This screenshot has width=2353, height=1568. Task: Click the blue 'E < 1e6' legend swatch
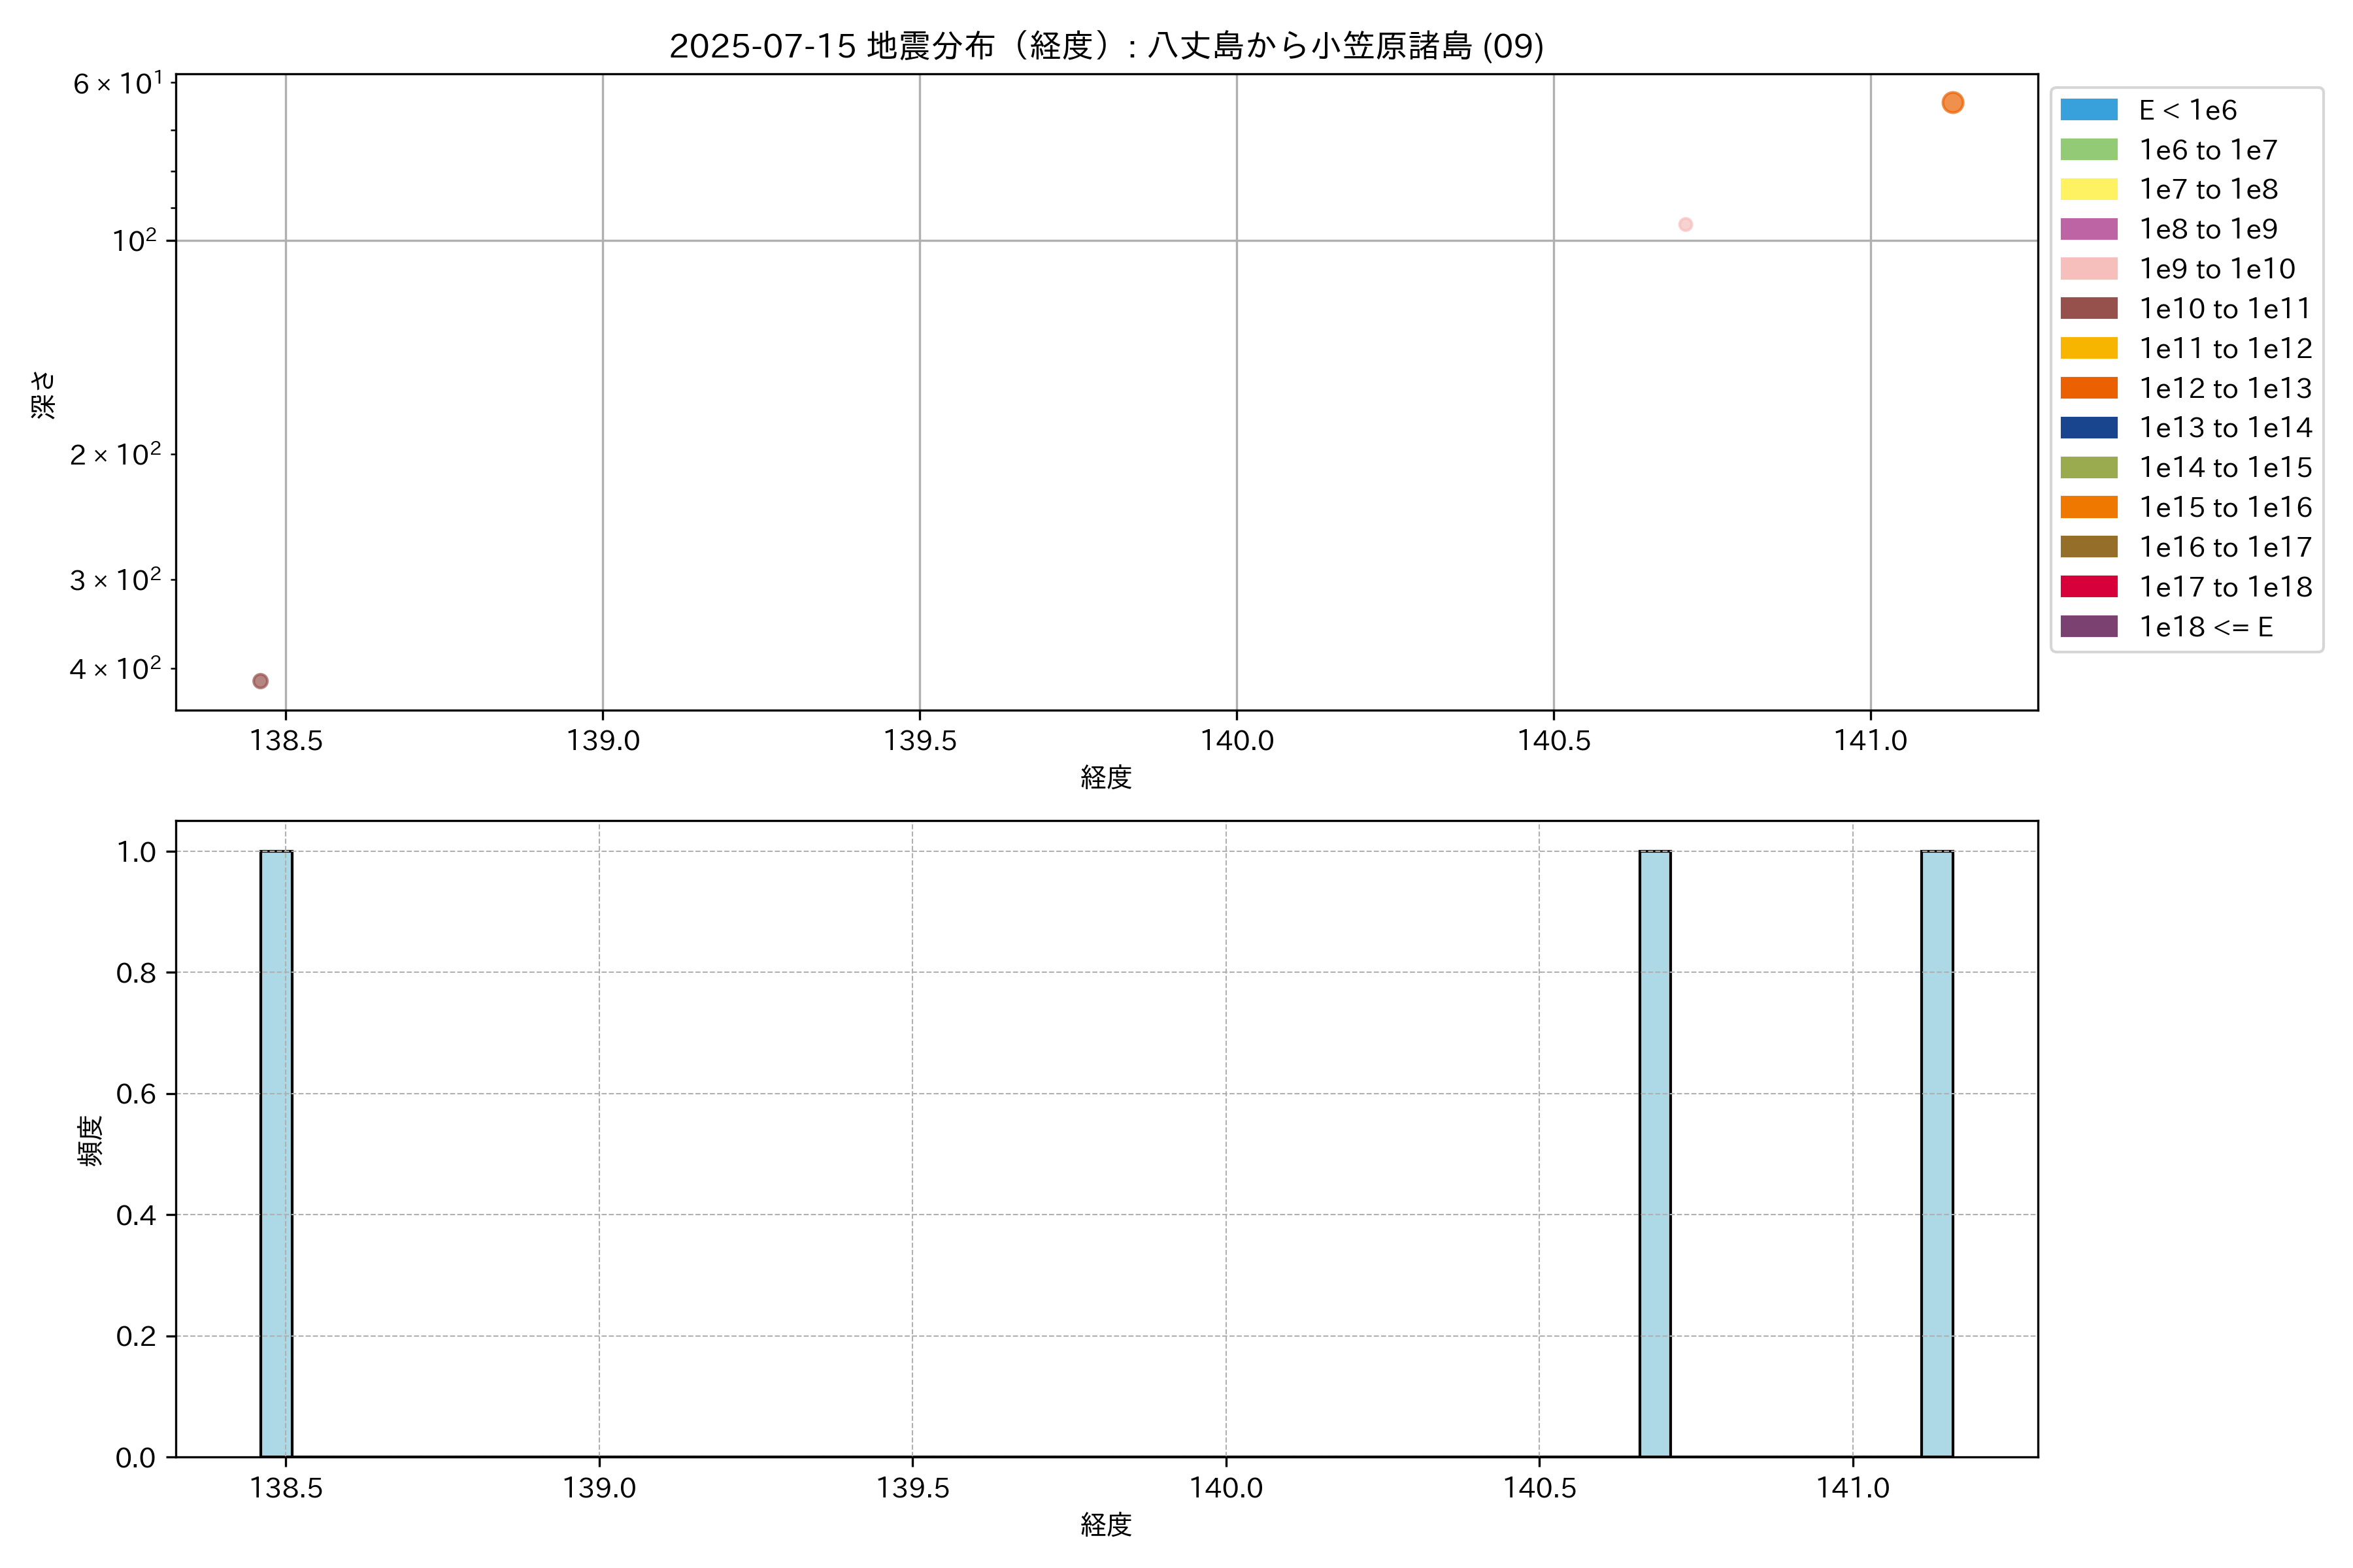(2088, 110)
